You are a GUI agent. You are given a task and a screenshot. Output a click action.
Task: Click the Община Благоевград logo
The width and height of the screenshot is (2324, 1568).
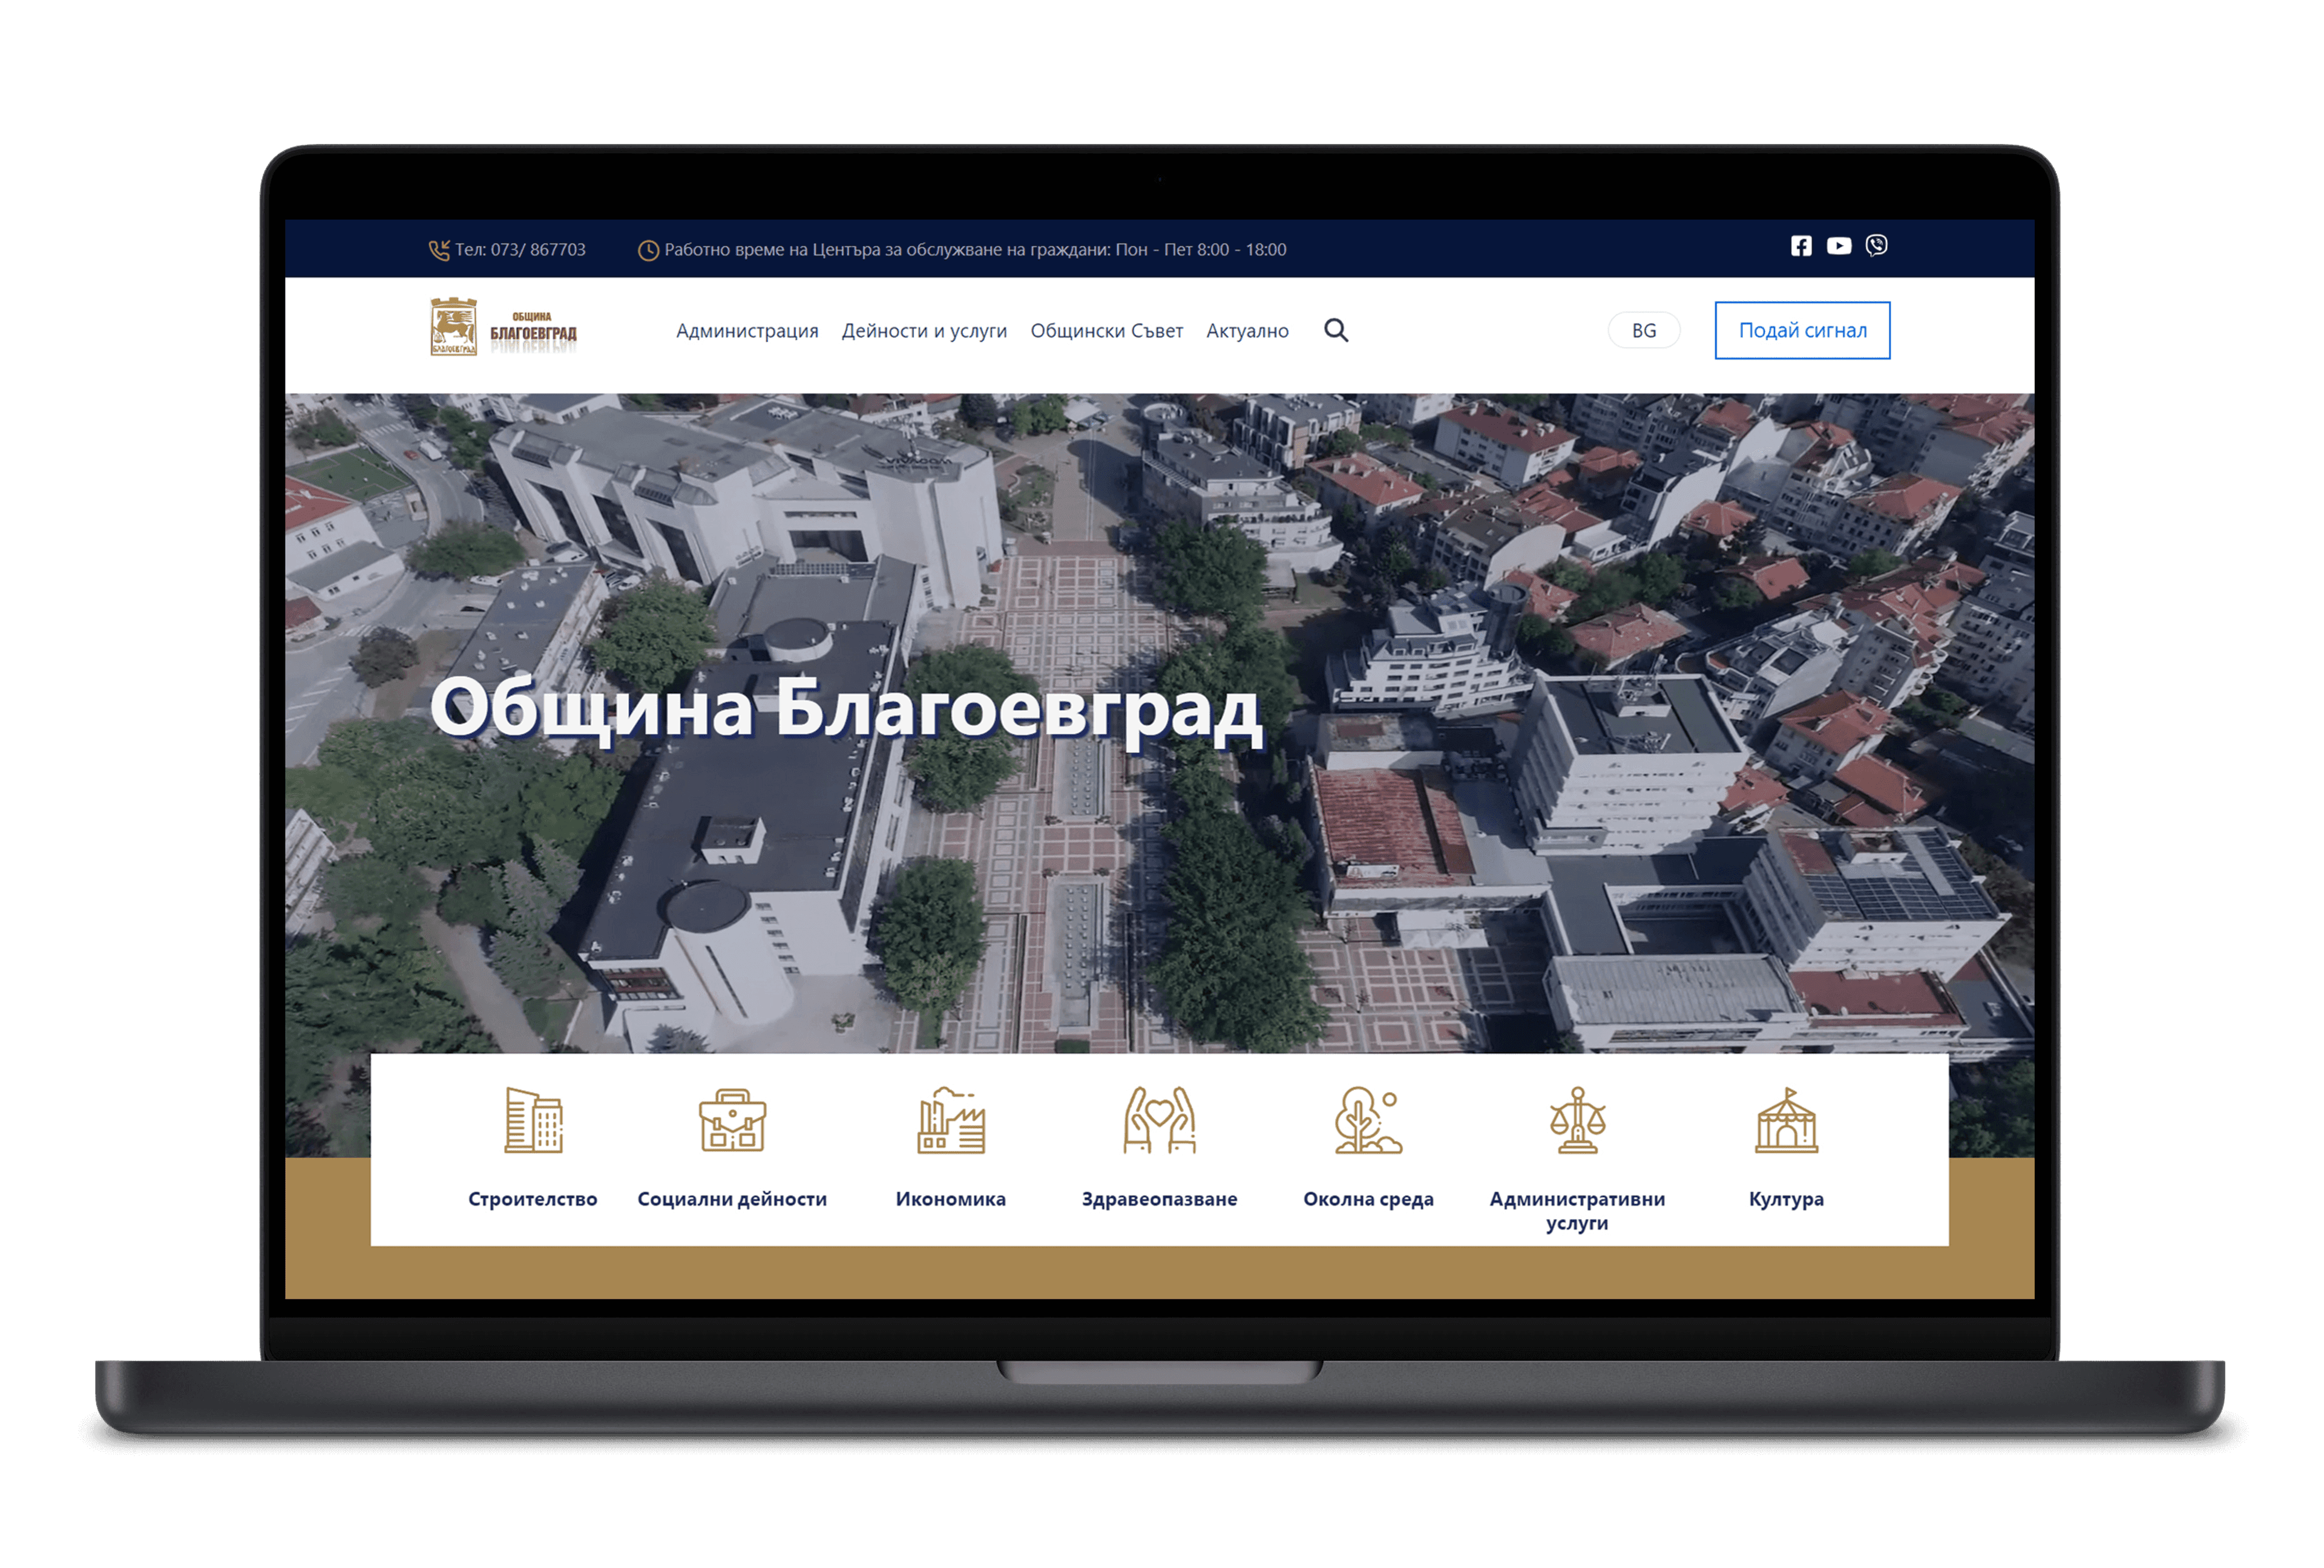[504, 327]
